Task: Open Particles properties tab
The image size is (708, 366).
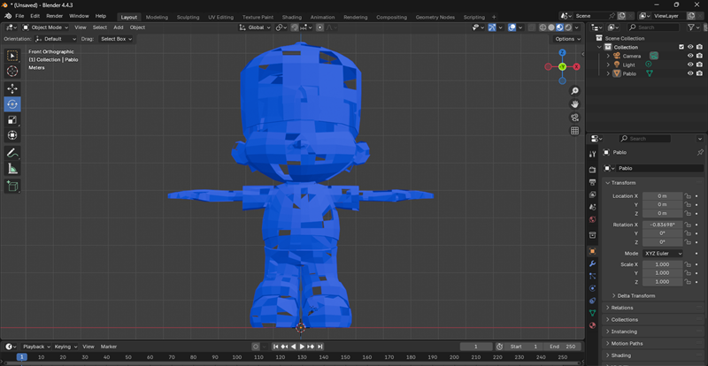Action: pos(593,276)
